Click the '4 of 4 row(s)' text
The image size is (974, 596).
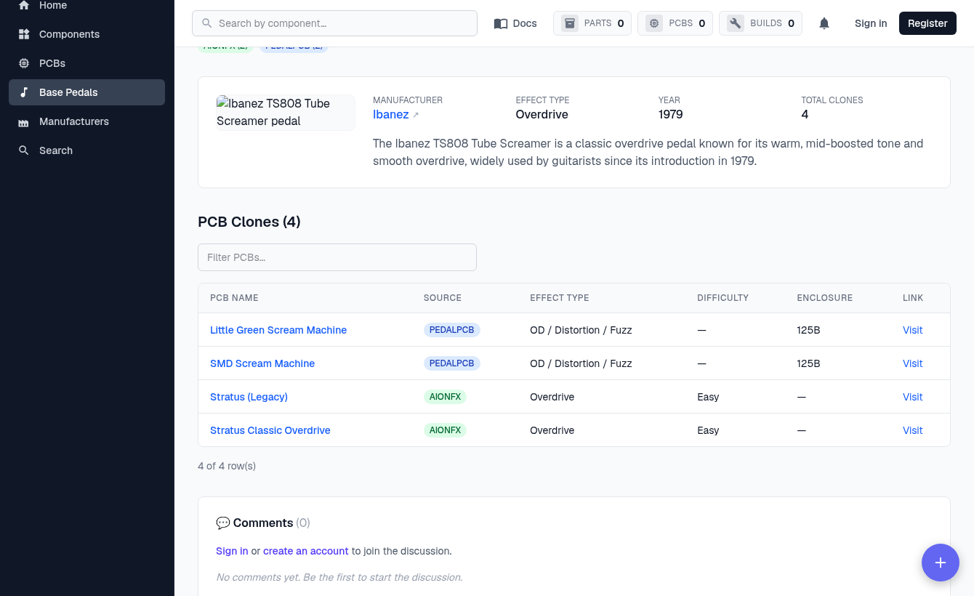click(227, 466)
